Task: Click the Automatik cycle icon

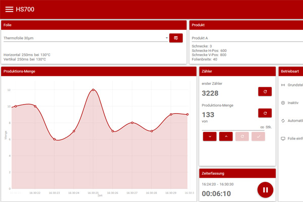Action: [x=283, y=121]
